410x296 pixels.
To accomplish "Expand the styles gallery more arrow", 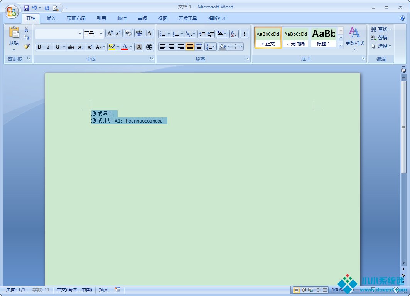I will click(x=341, y=45).
